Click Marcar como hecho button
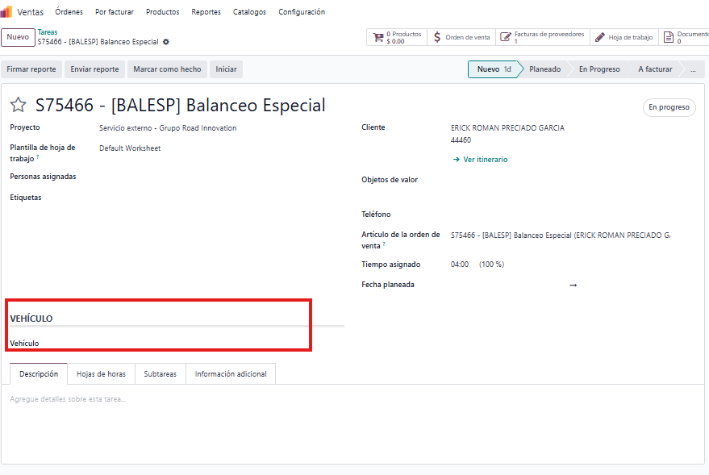This screenshot has height=475, width=709. point(167,69)
